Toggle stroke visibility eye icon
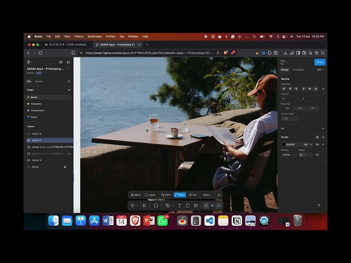This screenshot has height=263, width=351. pos(317,145)
